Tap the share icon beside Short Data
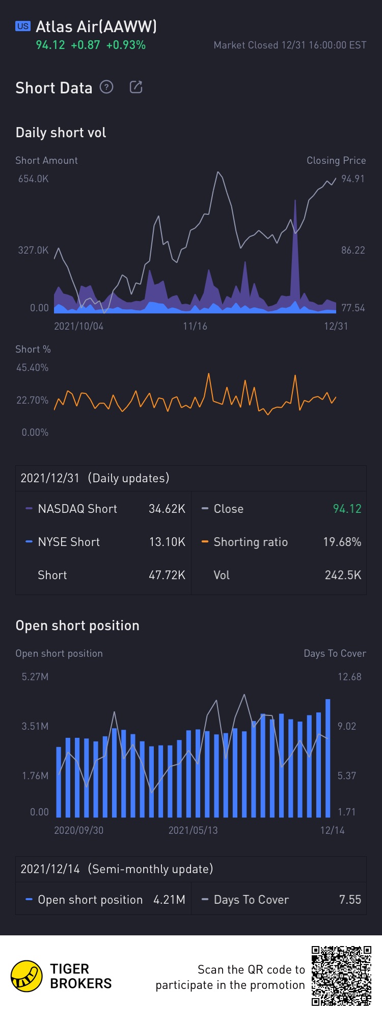This screenshot has width=382, height=1017. click(x=136, y=87)
